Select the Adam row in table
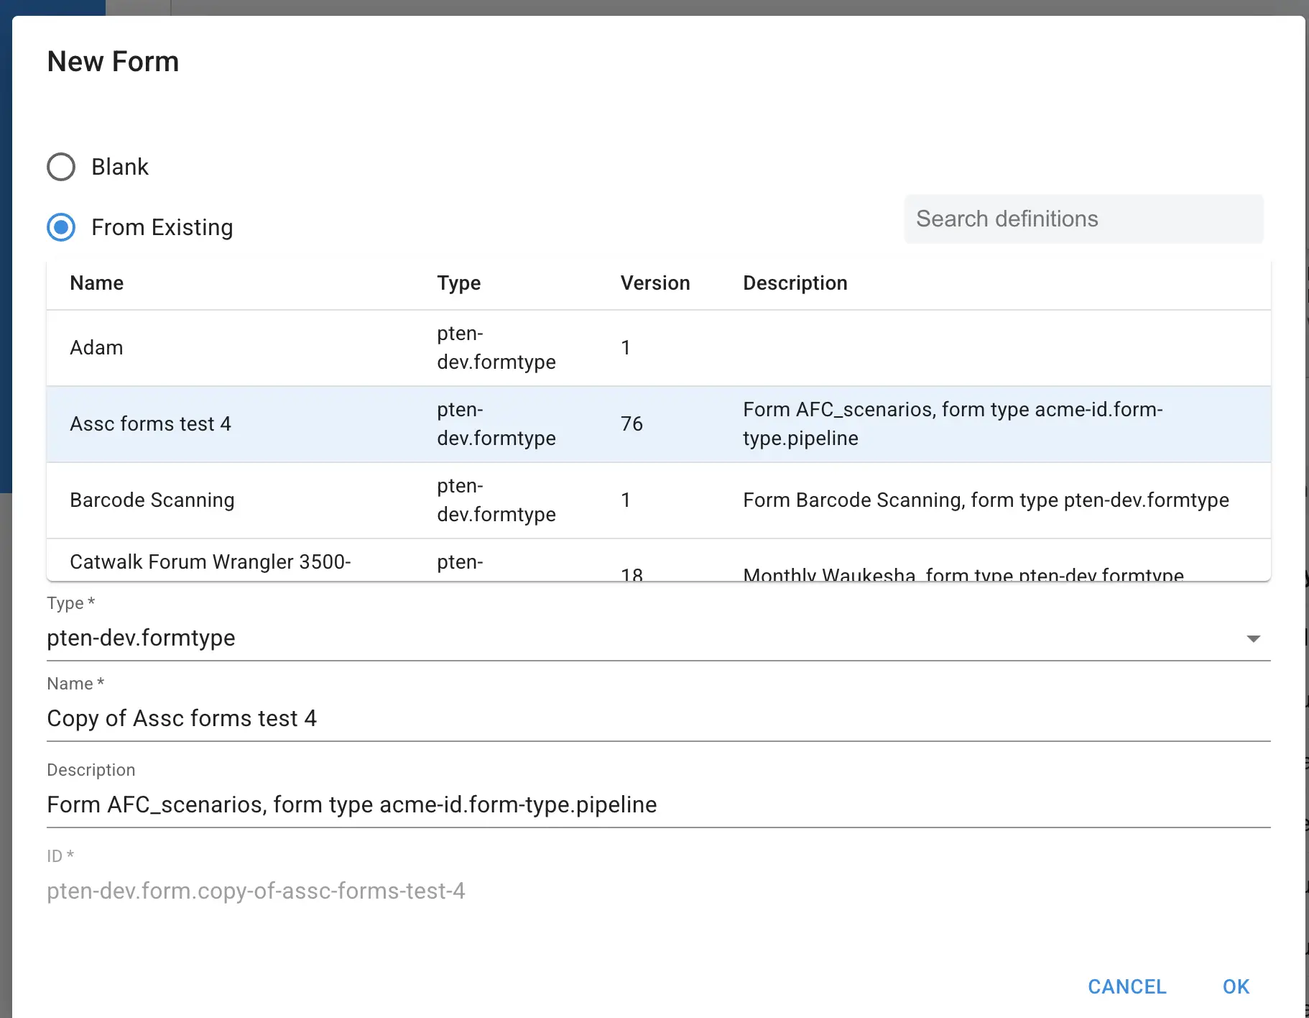The height and width of the screenshot is (1018, 1309). coord(96,348)
